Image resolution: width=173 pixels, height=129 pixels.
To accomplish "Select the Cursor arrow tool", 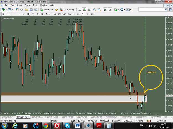I will (3, 14).
